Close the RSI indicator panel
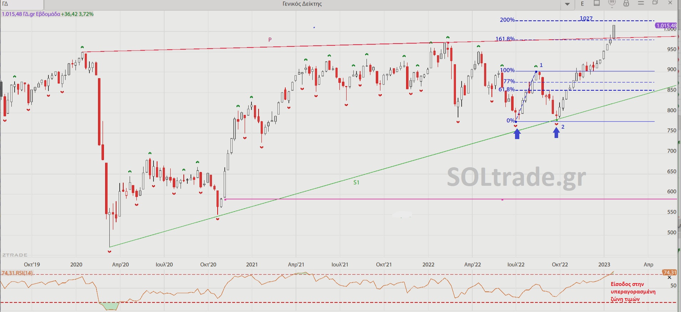This screenshot has height=312, width=681. [669, 277]
